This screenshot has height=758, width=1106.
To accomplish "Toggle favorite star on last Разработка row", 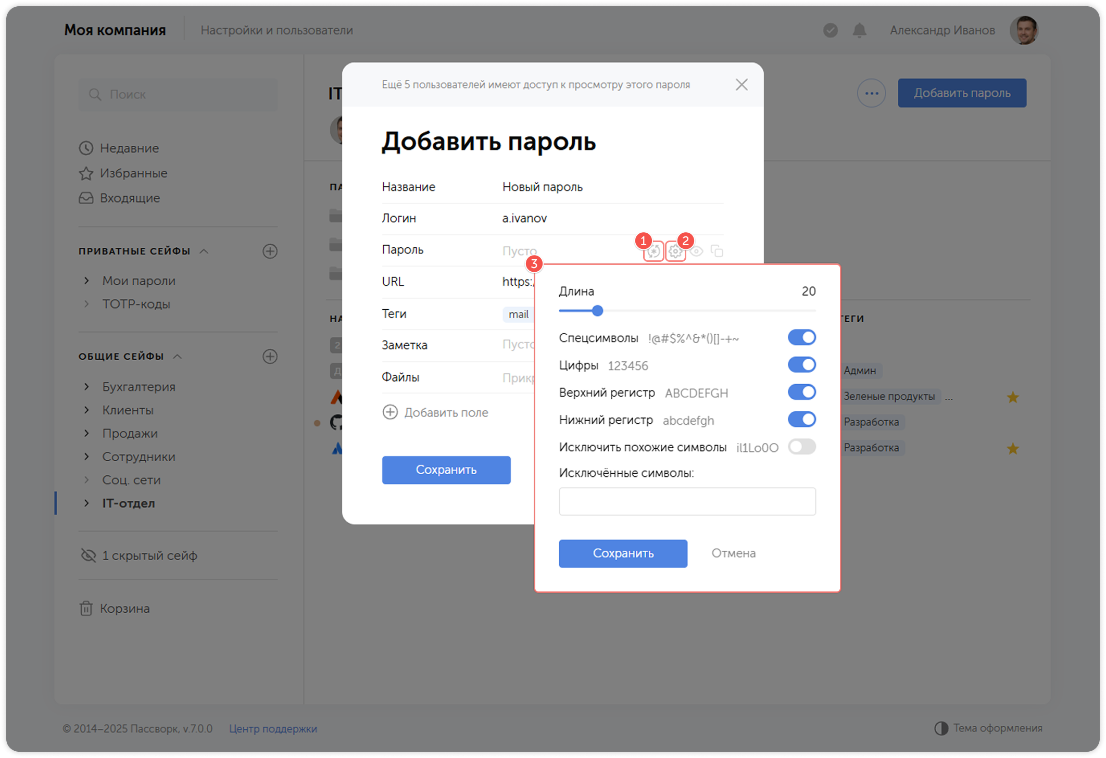I will coord(1013,448).
